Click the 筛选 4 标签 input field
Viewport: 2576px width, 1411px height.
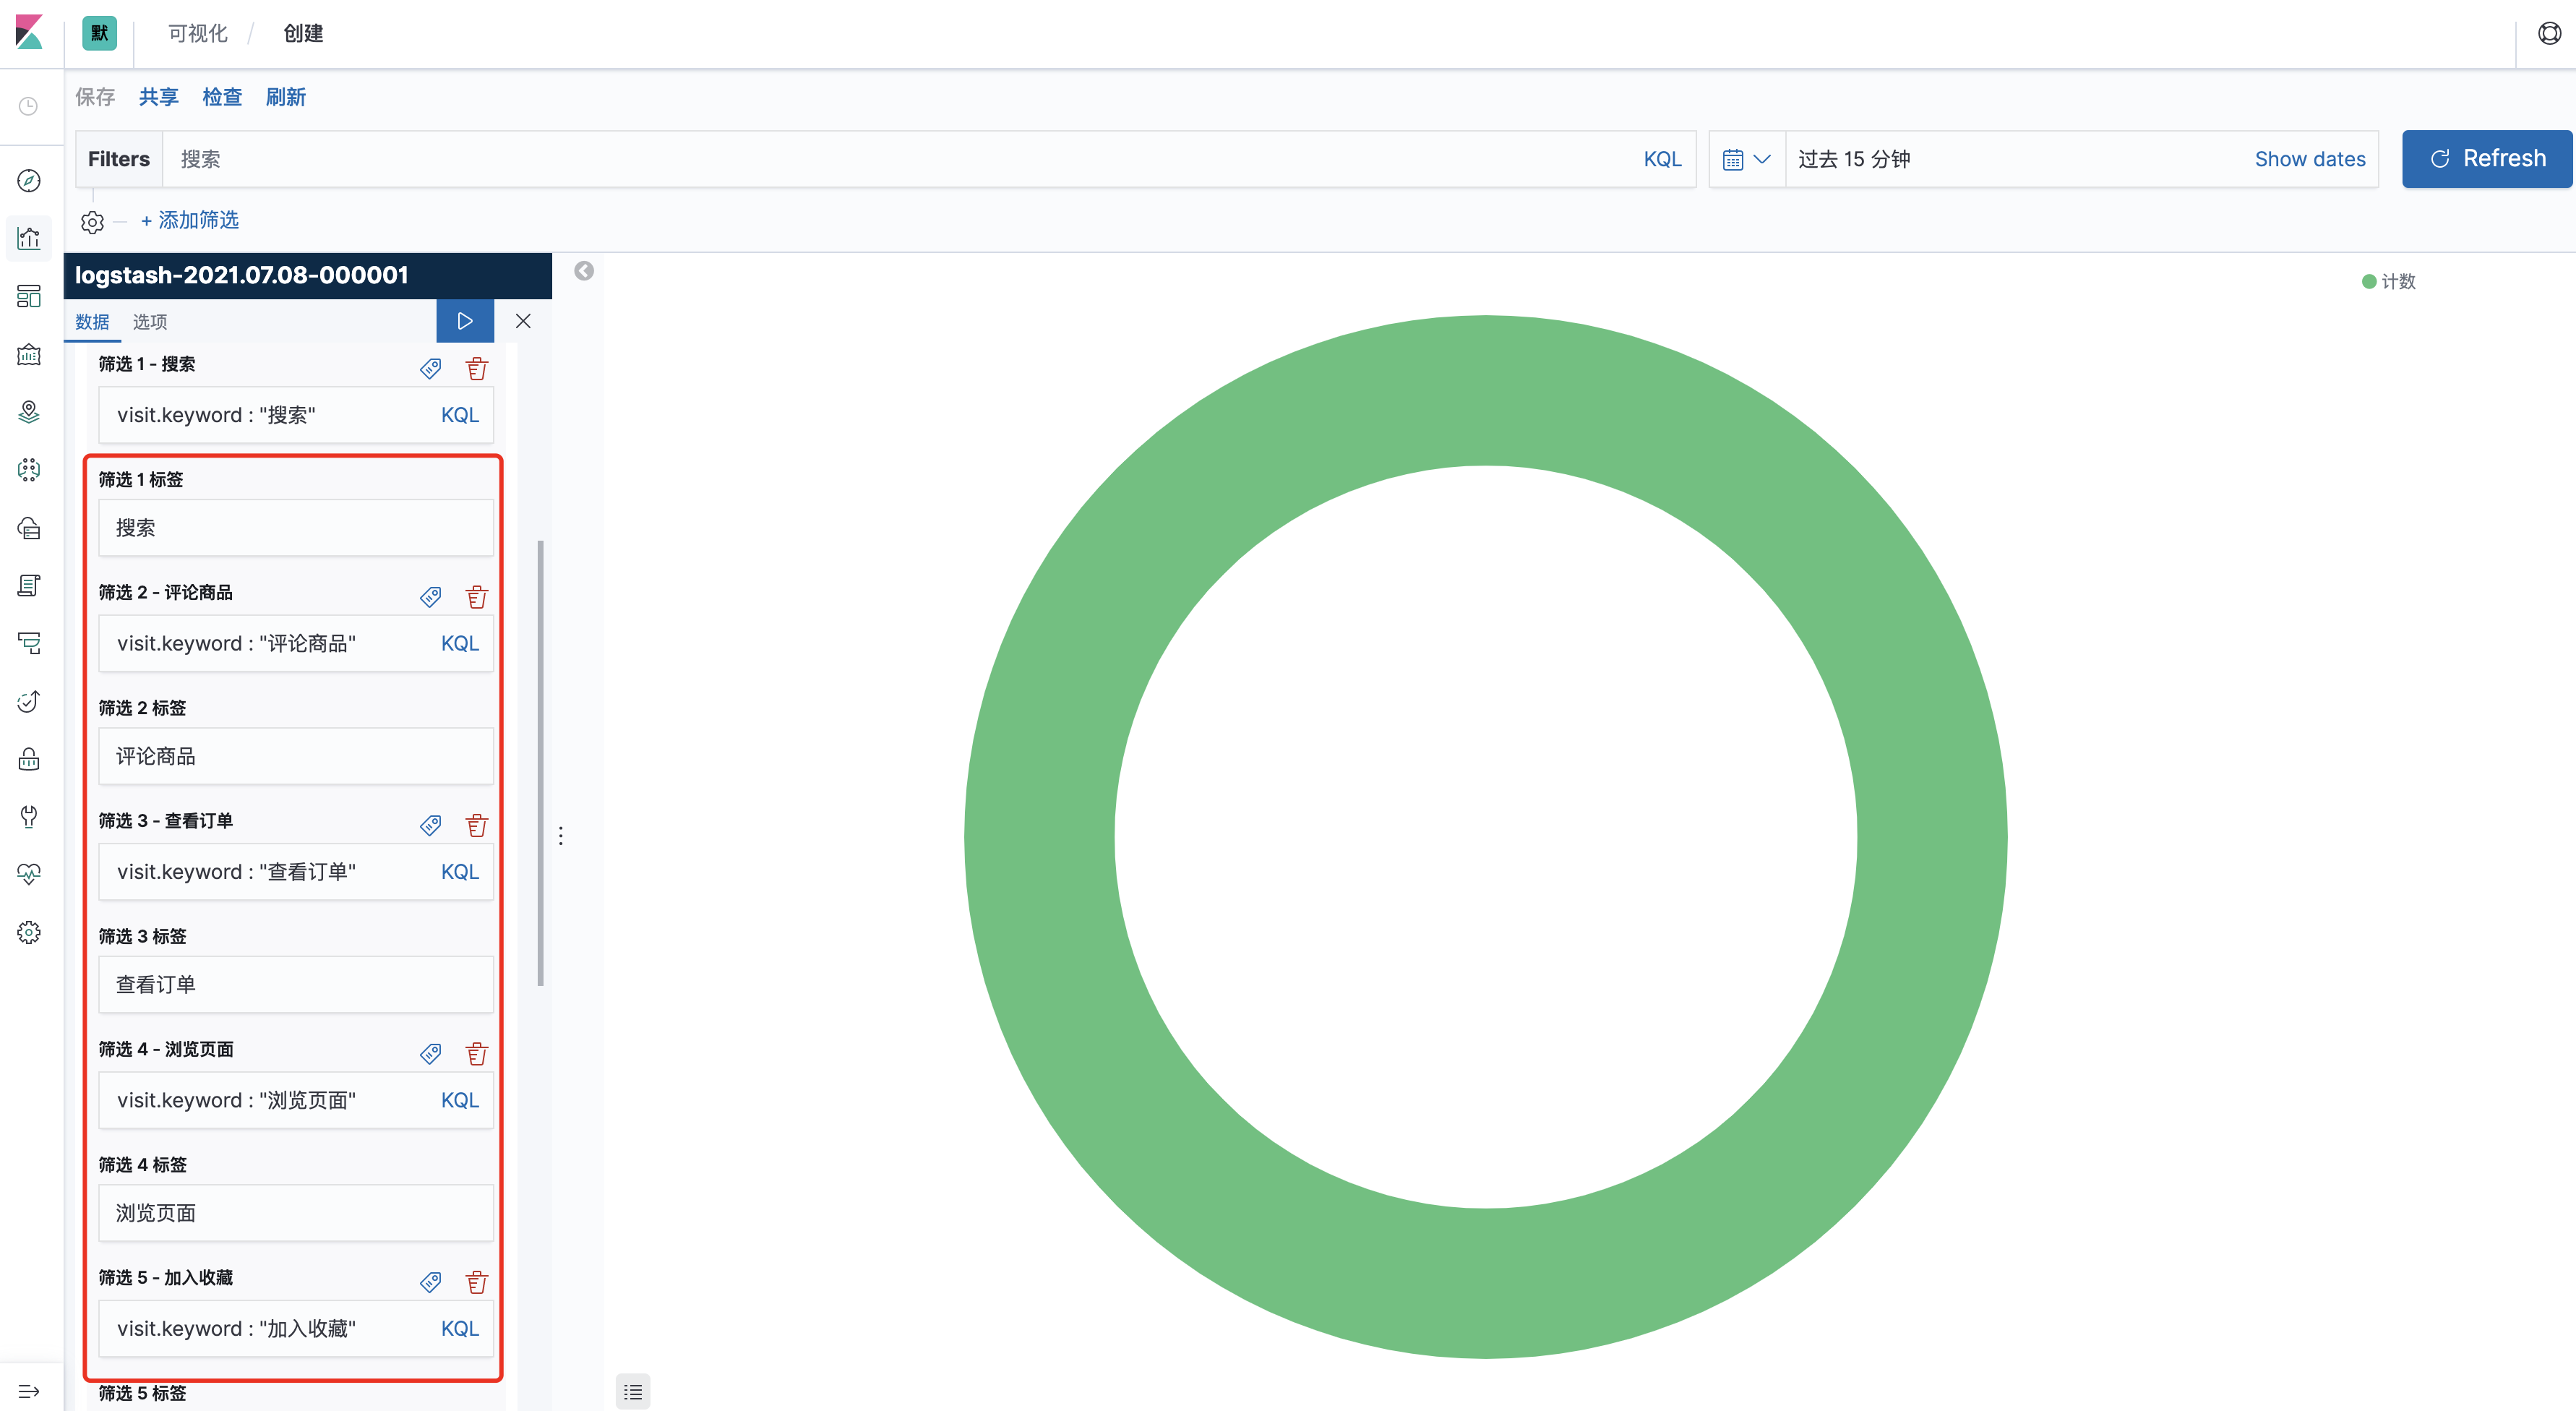click(296, 1213)
